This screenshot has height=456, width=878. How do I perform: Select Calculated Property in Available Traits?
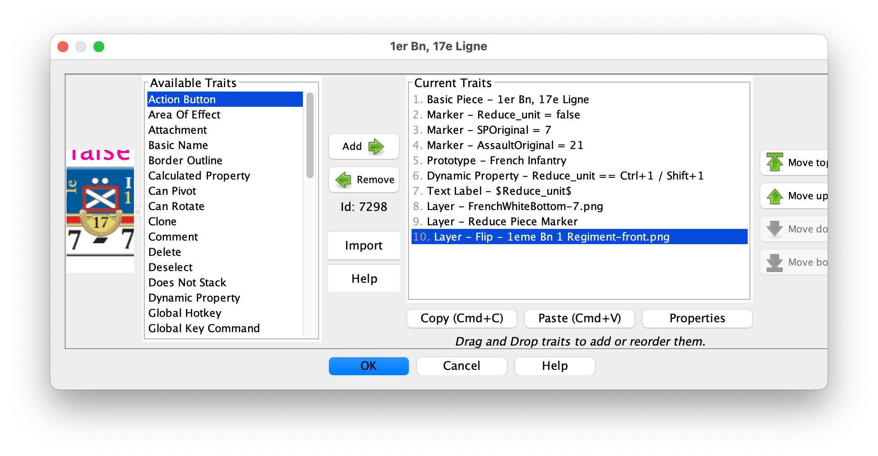coord(199,176)
